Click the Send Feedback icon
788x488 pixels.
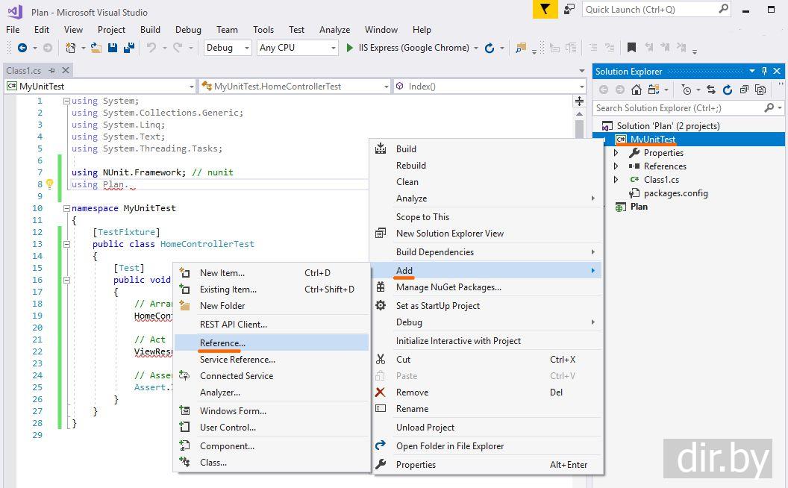[569, 10]
